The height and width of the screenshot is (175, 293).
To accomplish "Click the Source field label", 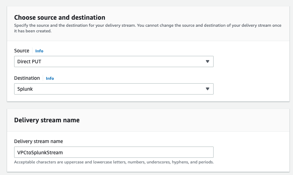I will point(22,51).
